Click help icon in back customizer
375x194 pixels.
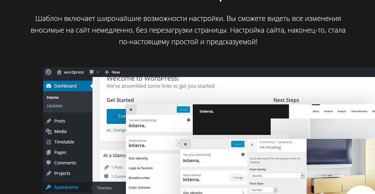pos(188,120)
